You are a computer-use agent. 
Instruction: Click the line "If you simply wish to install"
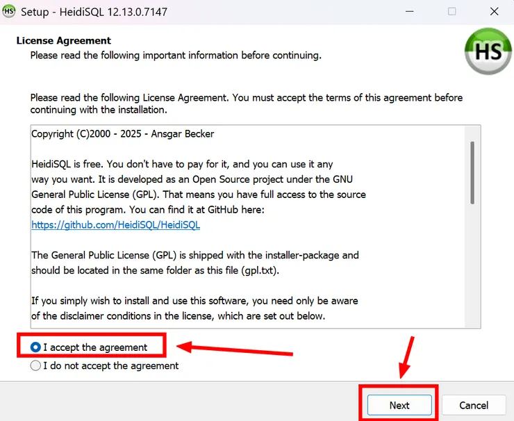tap(194, 301)
